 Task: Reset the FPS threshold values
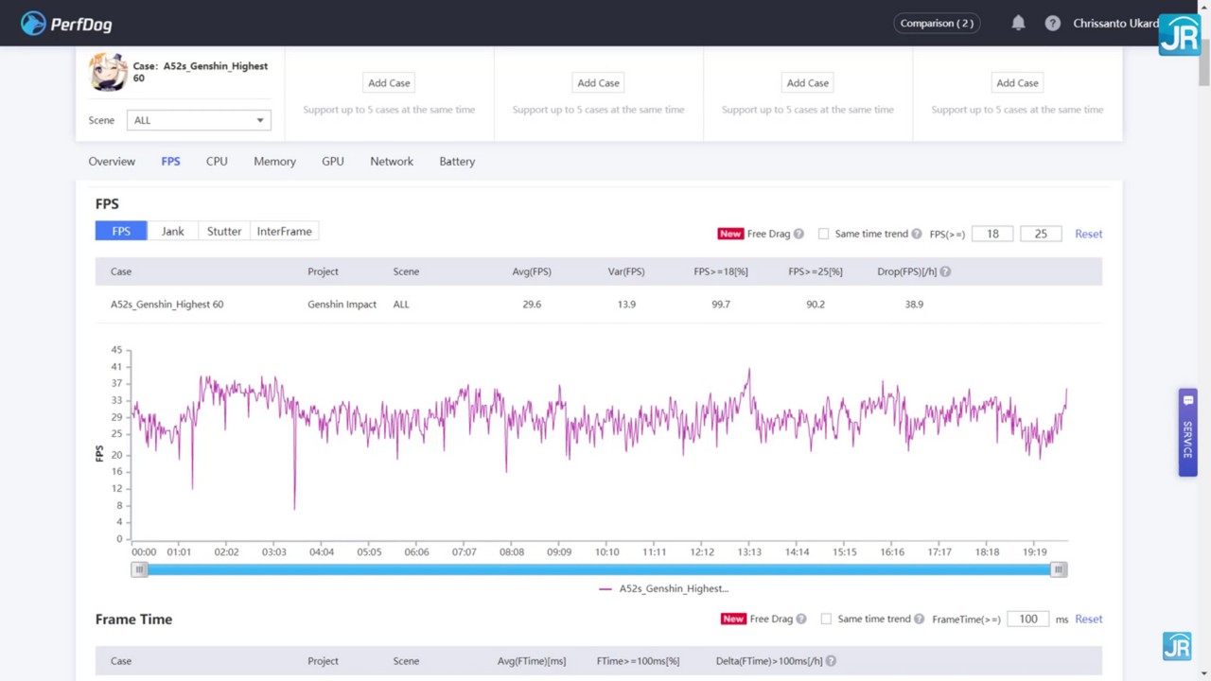[1088, 234]
